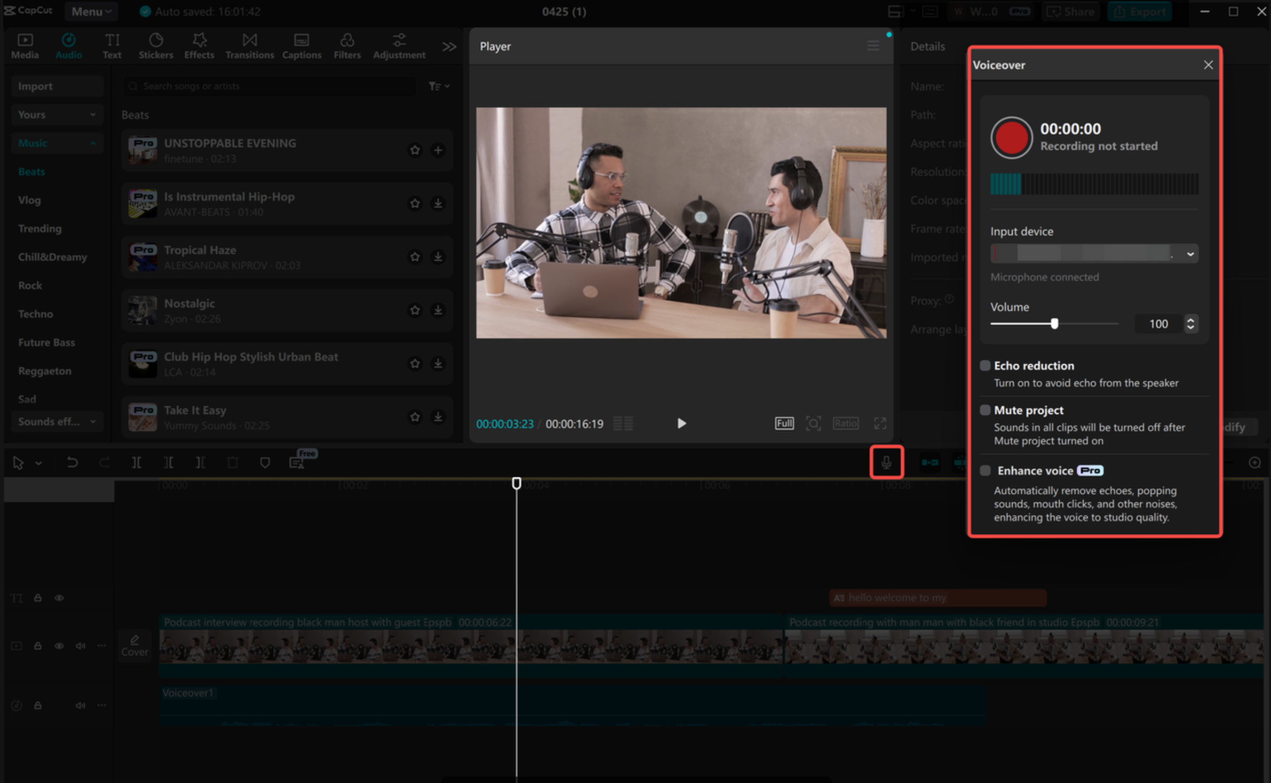
Task: Click the Undo button
Action: click(72, 463)
